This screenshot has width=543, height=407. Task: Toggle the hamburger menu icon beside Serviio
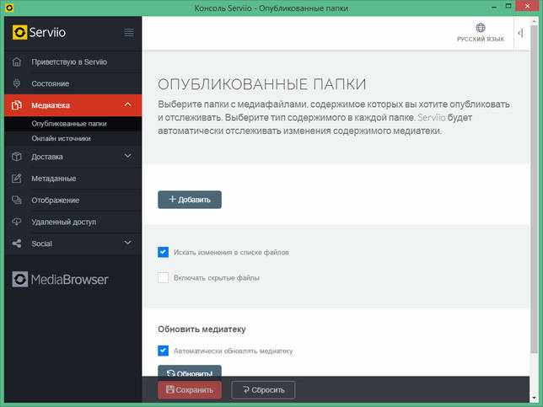tap(129, 33)
